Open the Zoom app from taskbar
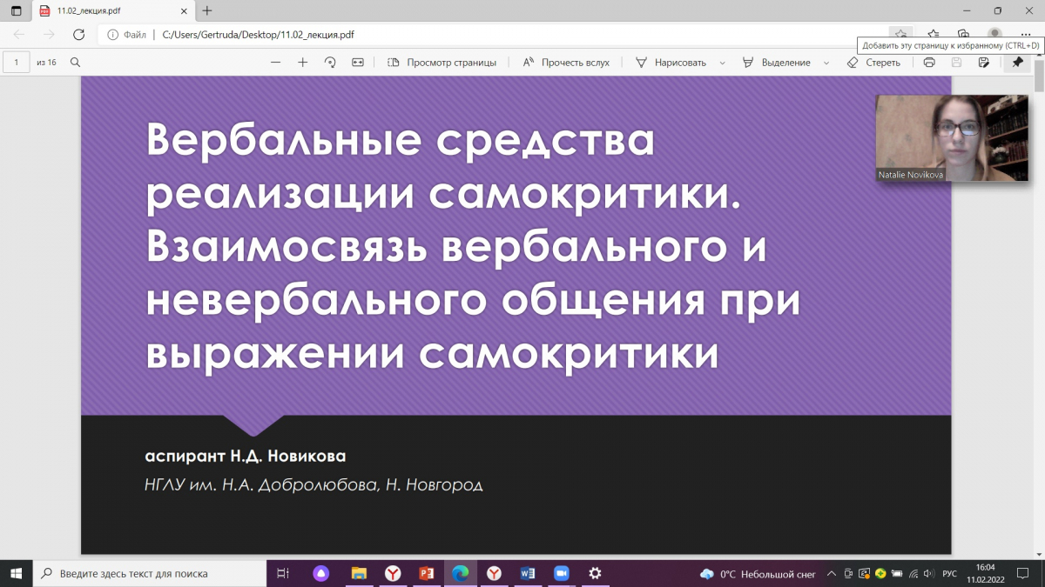This screenshot has height=587, width=1045. click(561, 573)
